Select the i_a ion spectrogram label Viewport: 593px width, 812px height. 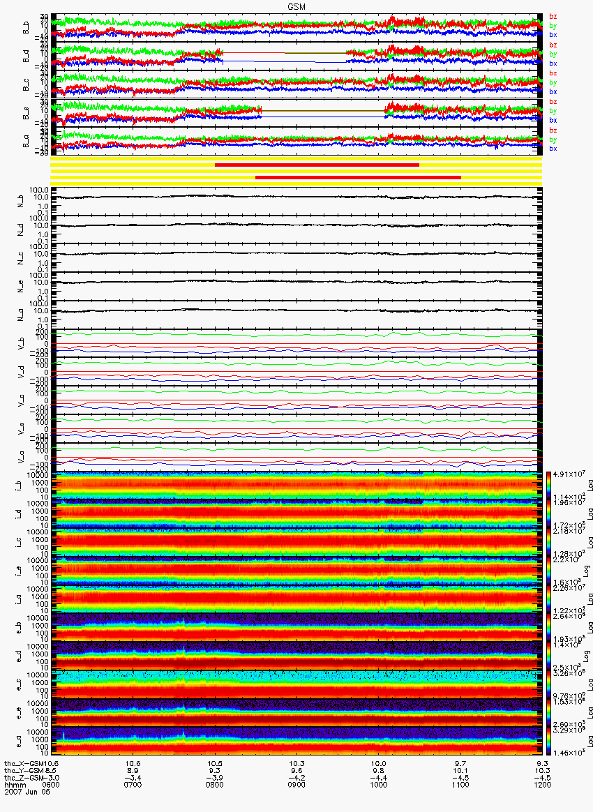pyautogui.click(x=19, y=600)
